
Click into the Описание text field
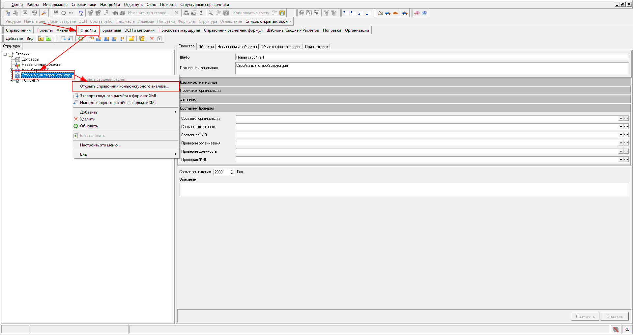404,190
